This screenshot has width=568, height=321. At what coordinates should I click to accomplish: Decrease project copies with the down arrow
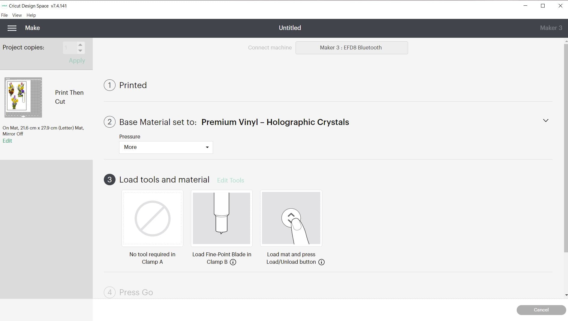tap(80, 51)
